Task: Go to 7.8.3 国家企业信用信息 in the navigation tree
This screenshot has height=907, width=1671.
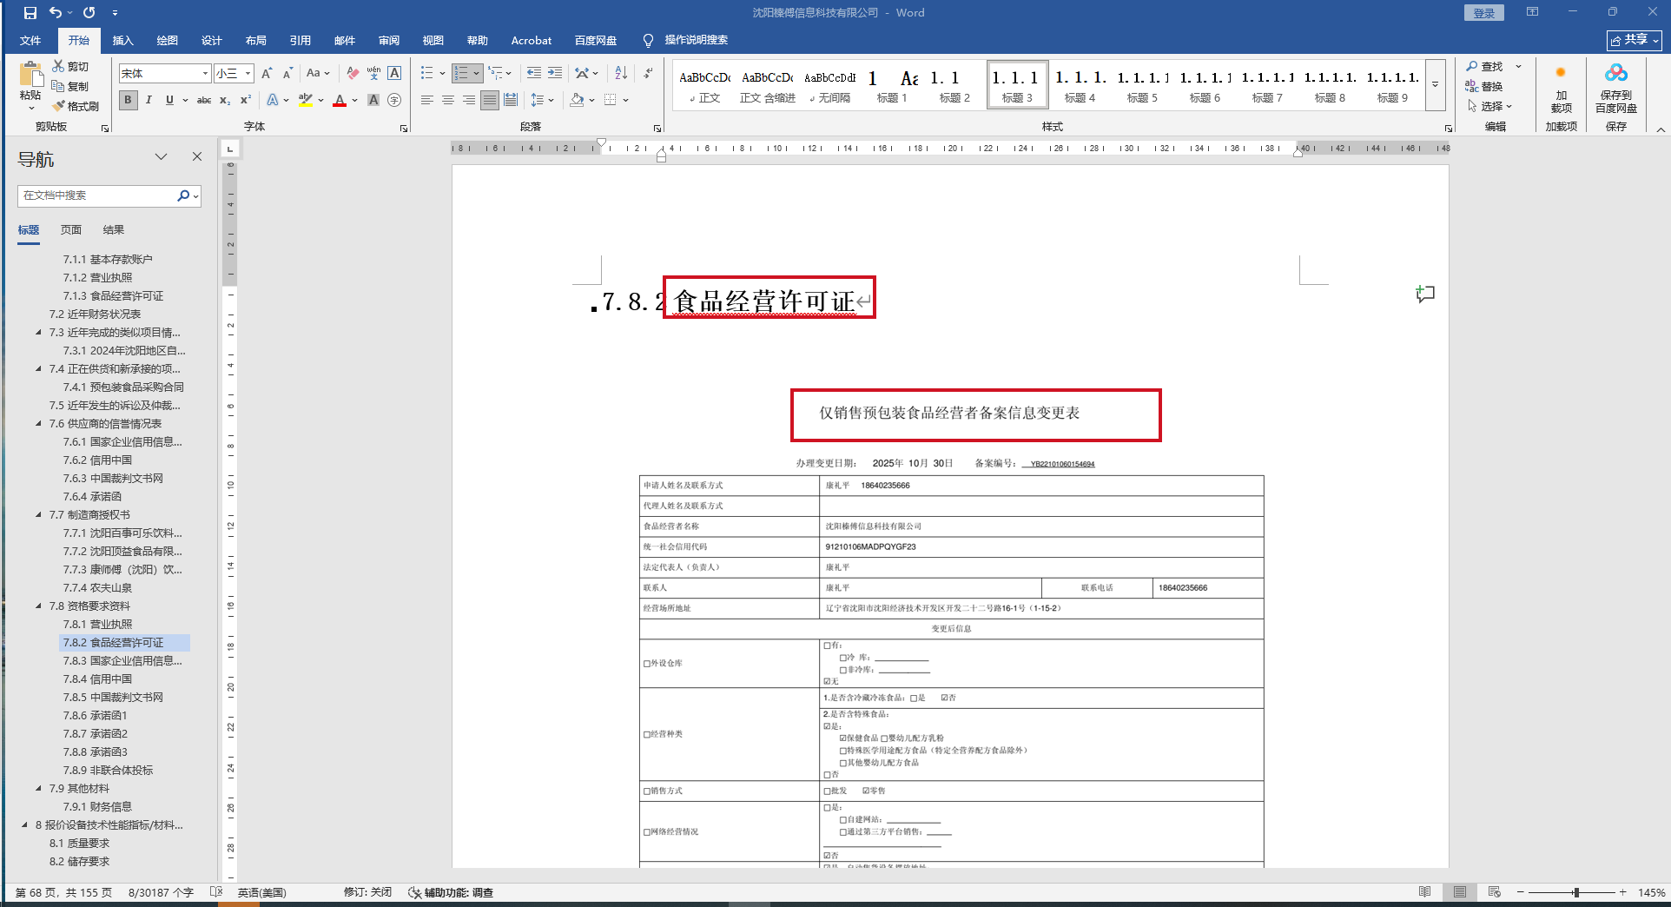Action: point(122,660)
